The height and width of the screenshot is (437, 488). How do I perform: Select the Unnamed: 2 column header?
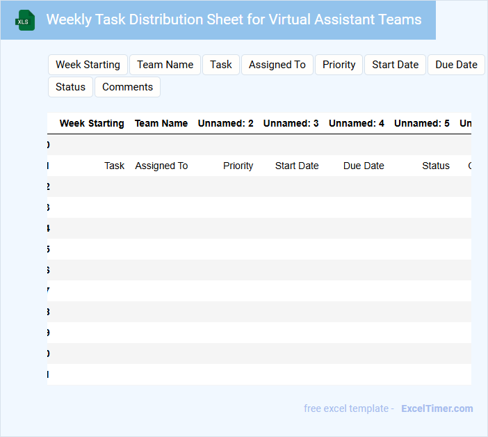click(x=225, y=123)
